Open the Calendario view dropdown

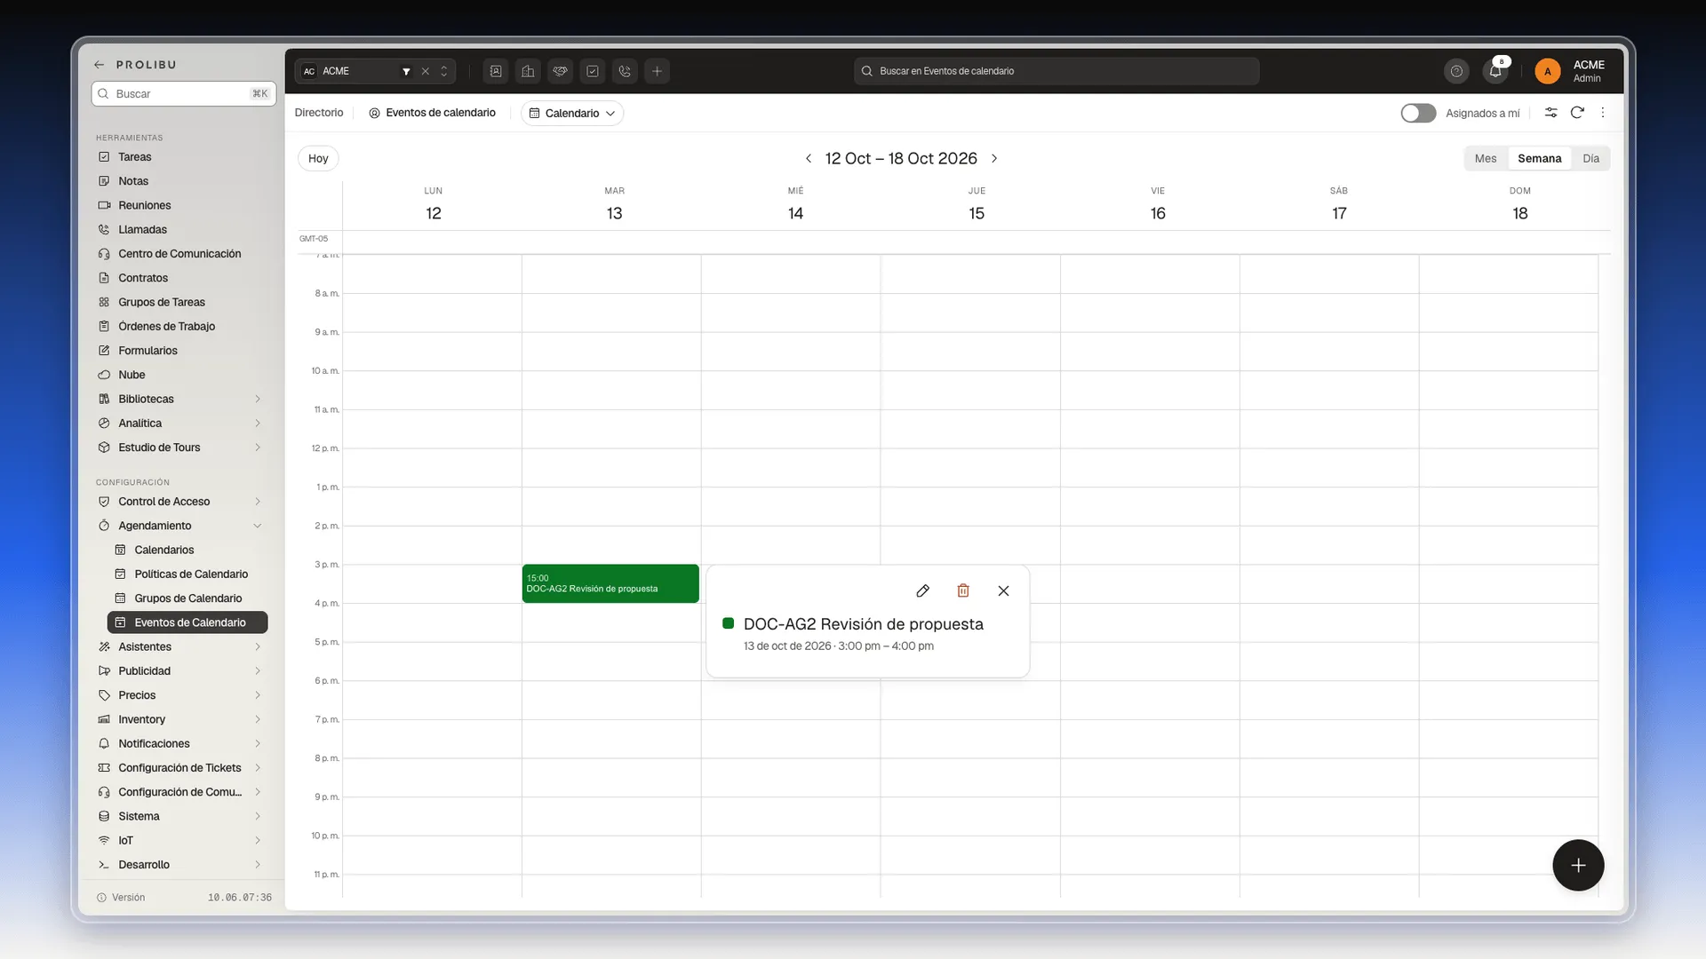click(572, 114)
